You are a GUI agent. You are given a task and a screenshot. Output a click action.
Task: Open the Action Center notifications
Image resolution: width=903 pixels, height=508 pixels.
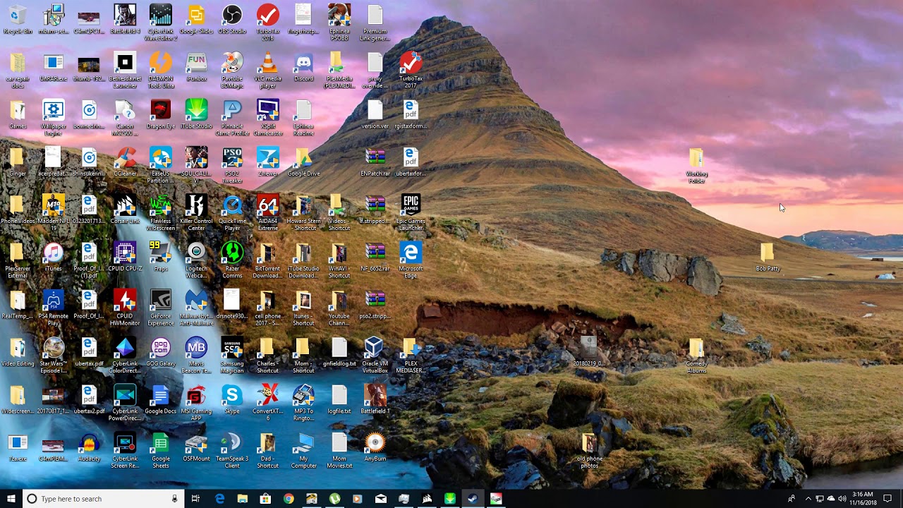(887, 499)
